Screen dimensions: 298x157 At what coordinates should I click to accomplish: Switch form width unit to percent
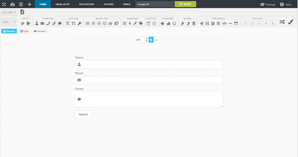point(151,40)
